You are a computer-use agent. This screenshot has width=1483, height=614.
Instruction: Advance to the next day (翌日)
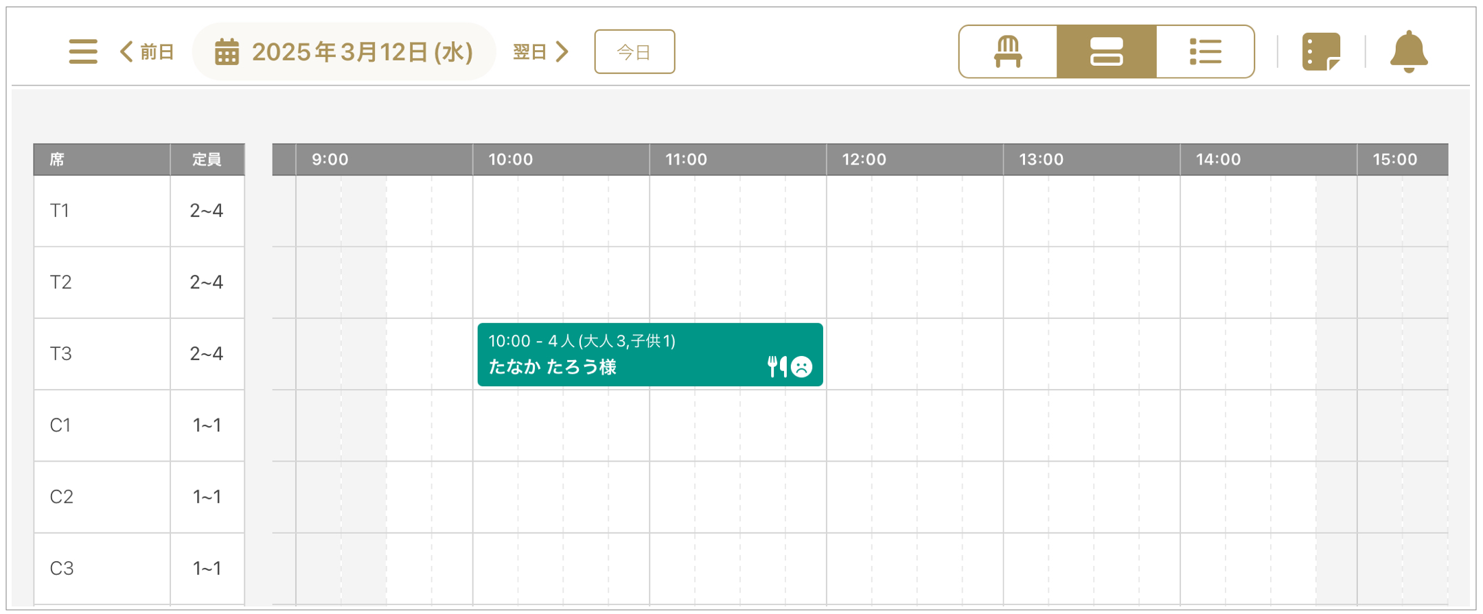pyautogui.click(x=541, y=51)
